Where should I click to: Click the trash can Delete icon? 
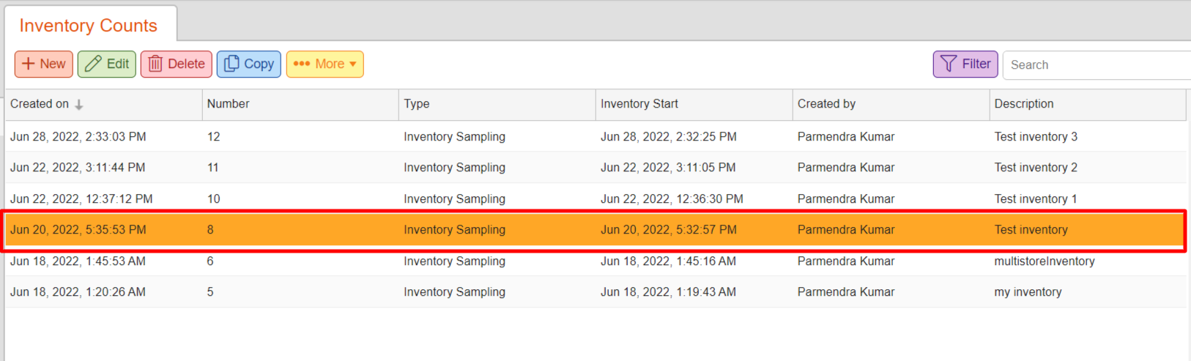click(x=155, y=64)
